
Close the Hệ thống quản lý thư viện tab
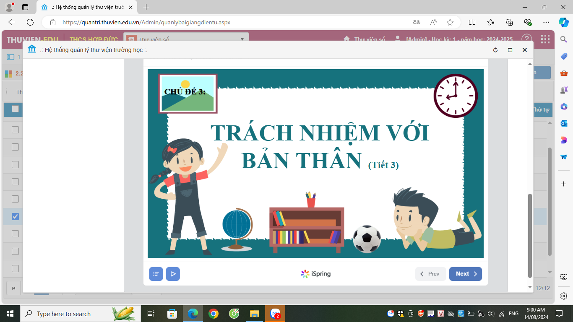pos(130,7)
